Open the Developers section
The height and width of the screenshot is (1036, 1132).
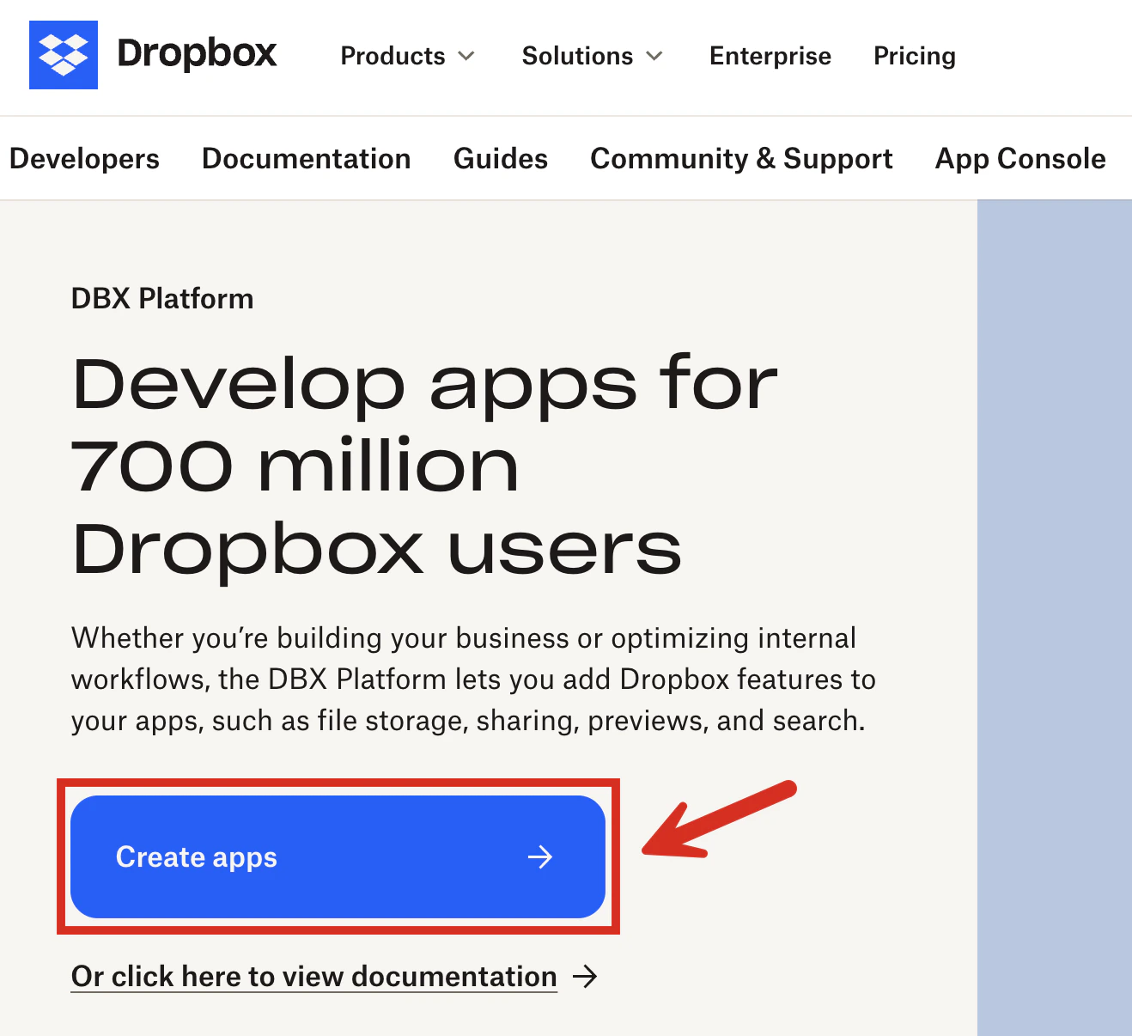84,158
